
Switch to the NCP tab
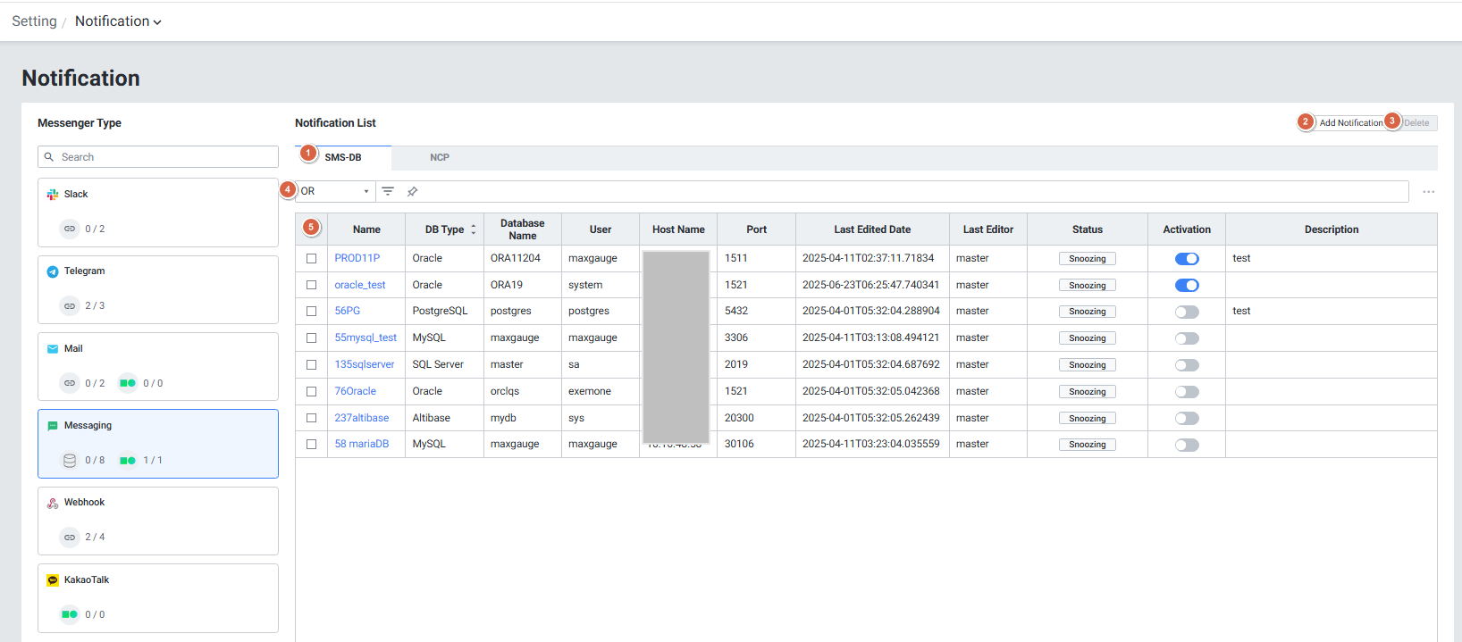coord(439,157)
